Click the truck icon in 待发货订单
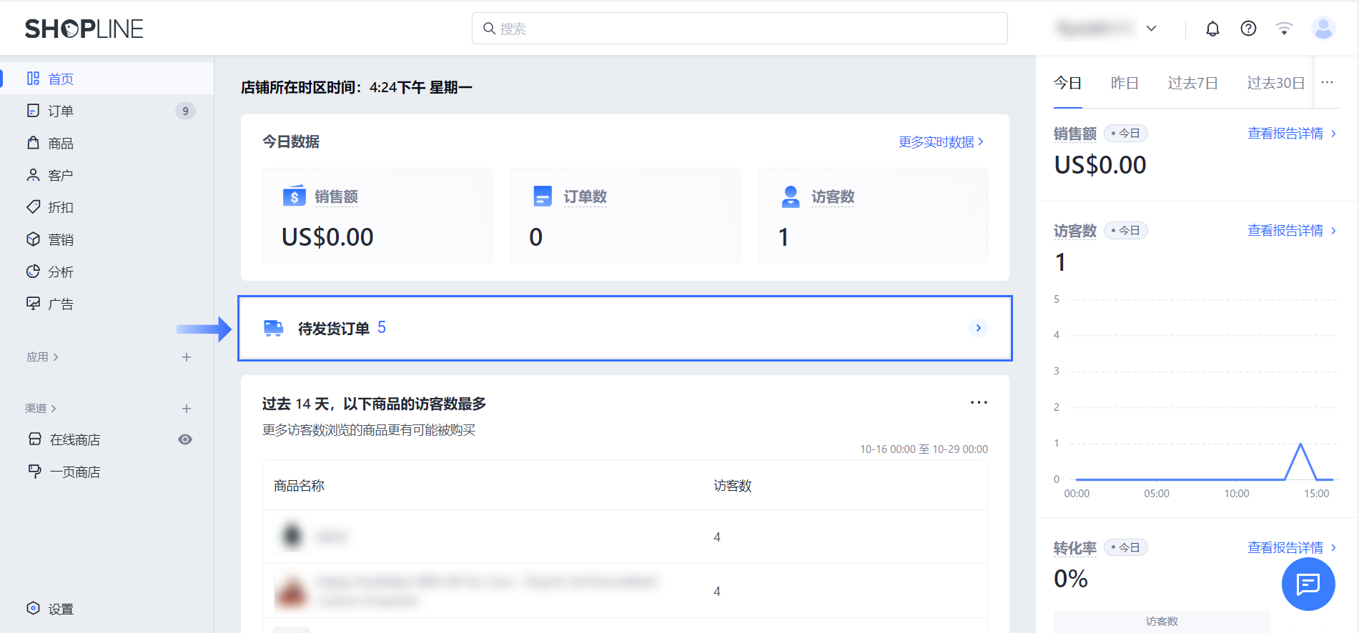 [x=273, y=328]
